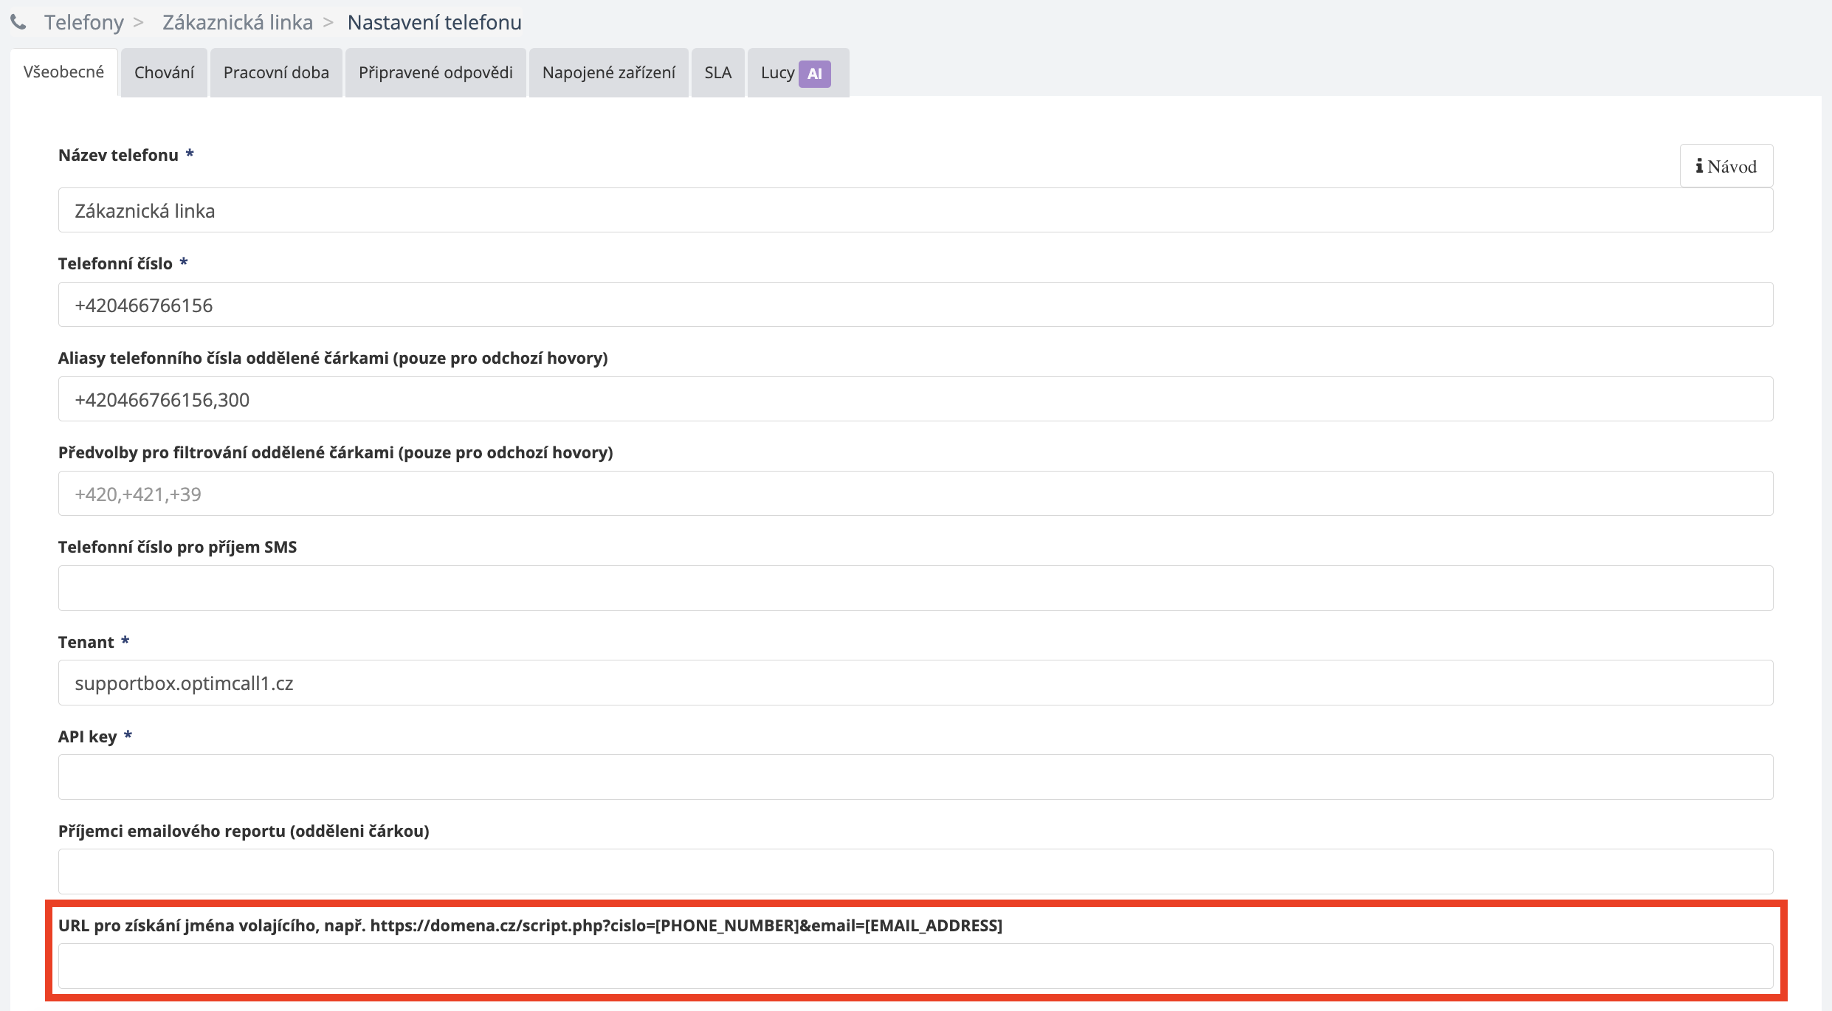Click the phone icon in breadcrumb
The width and height of the screenshot is (1832, 1011).
(x=18, y=22)
